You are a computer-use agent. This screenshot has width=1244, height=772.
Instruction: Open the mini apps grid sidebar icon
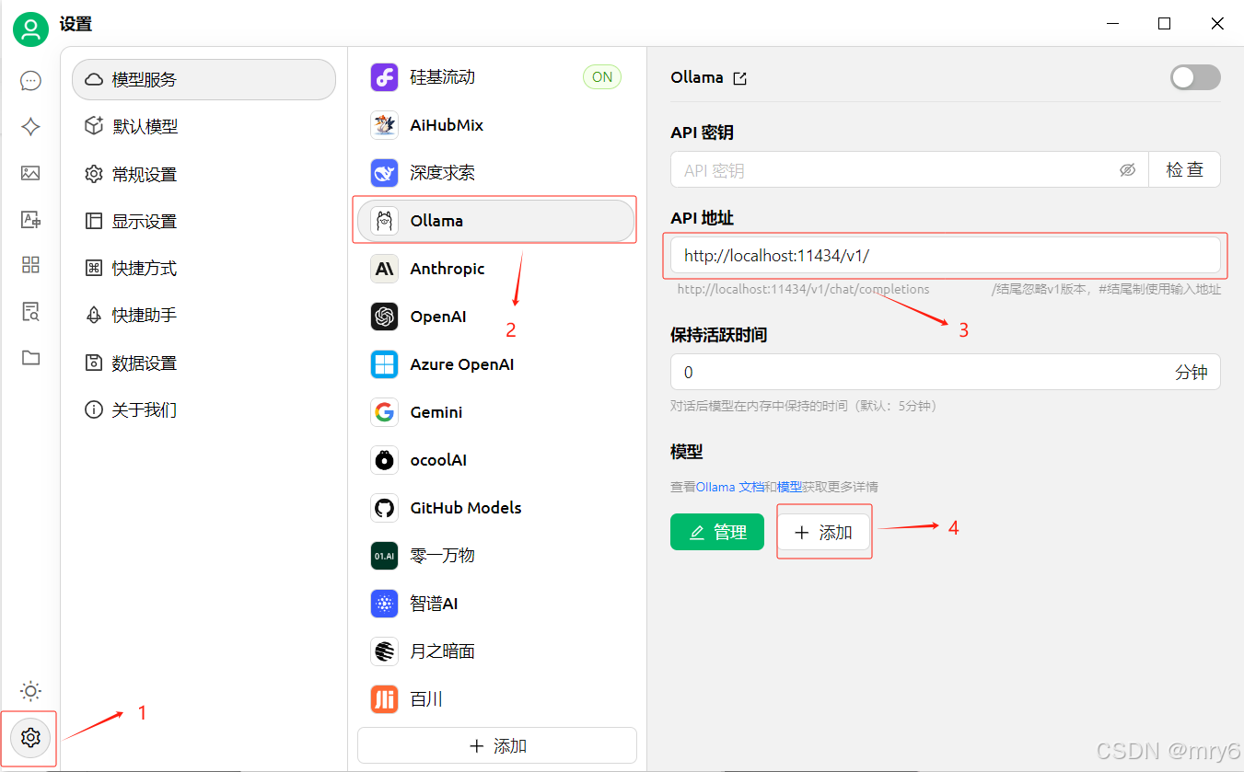[30, 265]
